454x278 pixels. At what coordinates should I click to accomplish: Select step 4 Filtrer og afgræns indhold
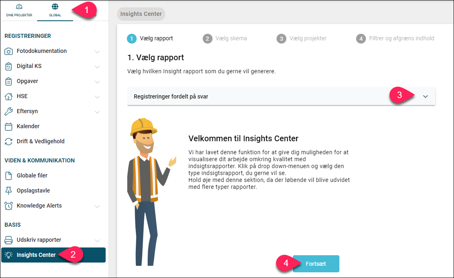pos(395,38)
